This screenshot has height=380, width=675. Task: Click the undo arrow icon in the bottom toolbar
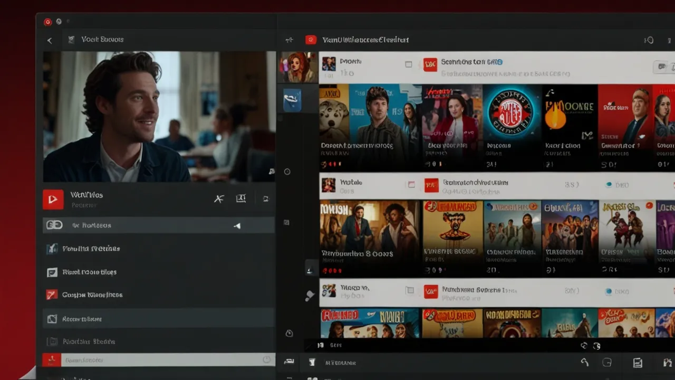tap(584, 363)
